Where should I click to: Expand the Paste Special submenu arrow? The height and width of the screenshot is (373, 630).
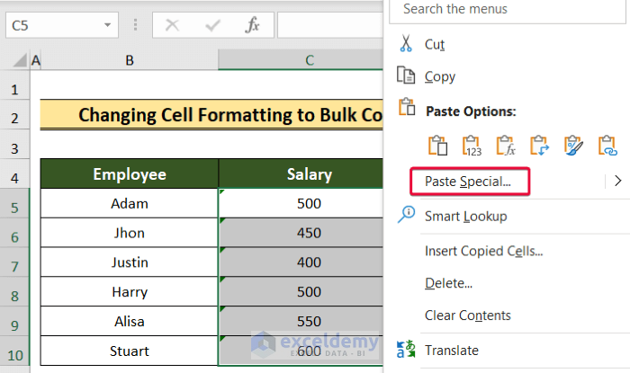pos(617,181)
